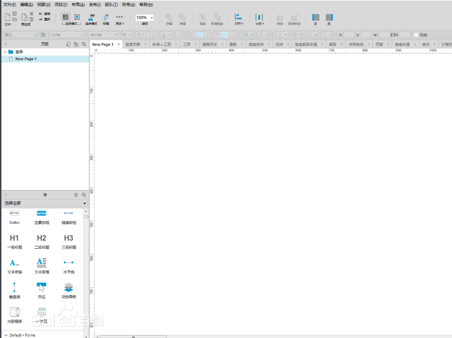The width and height of the screenshot is (452, 338).
Task: Switch to the 登录页面 tab
Action: [x=133, y=44]
